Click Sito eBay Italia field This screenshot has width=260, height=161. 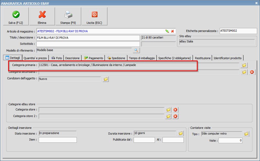pyautogui.click(x=217, y=42)
